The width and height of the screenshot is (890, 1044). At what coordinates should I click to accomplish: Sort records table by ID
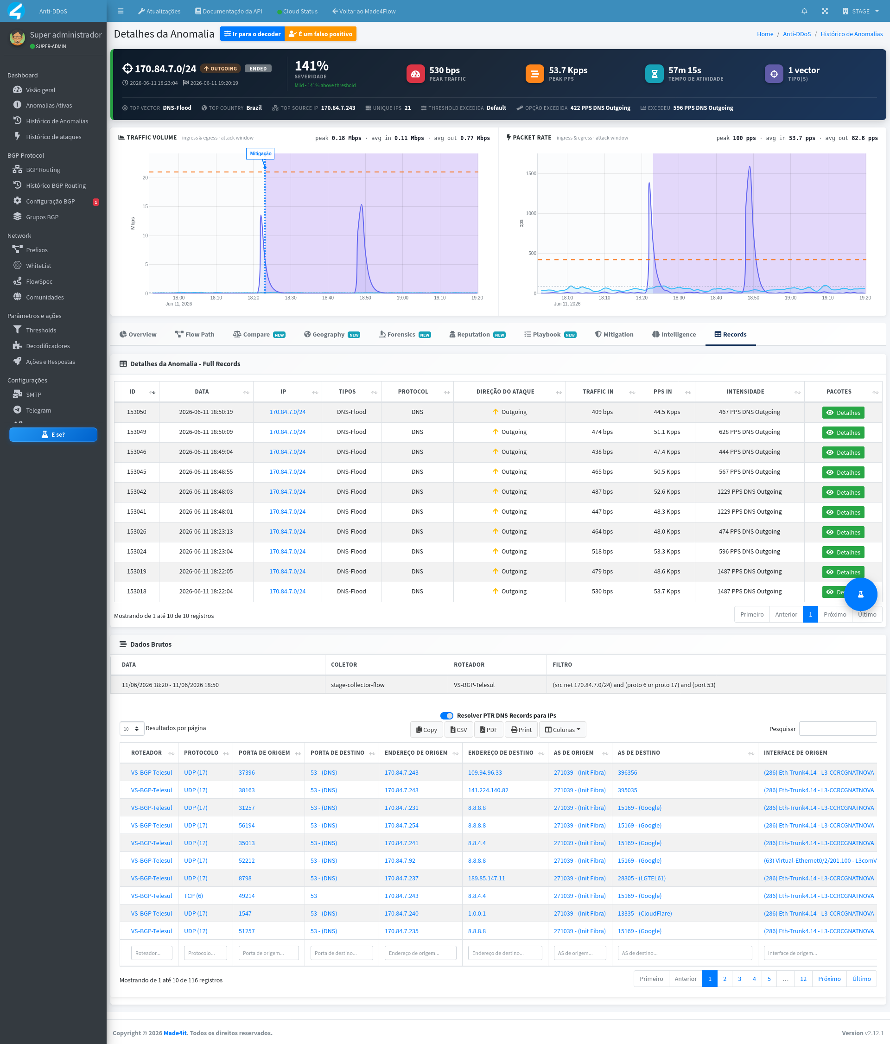click(136, 391)
